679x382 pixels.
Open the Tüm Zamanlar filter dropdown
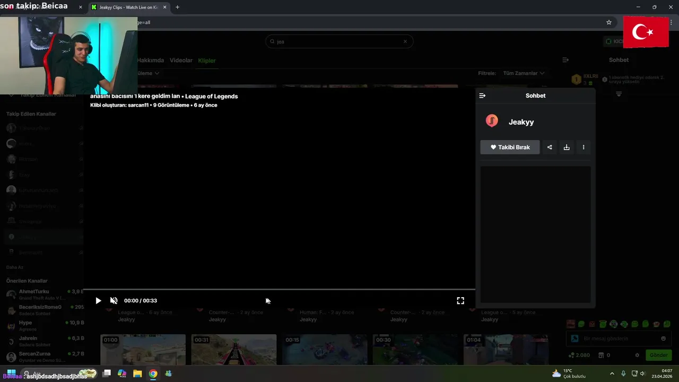click(523, 73)
